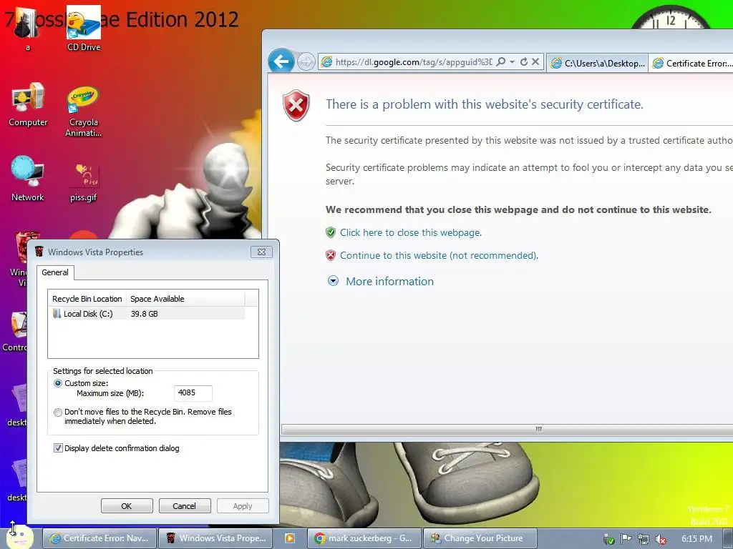Click Recycle Bin Location column header
733x549 pixels.
coord(87,299)
